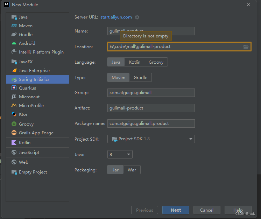Select the Java module type icon
Screen dimensions: 261x219
[14, 17]
